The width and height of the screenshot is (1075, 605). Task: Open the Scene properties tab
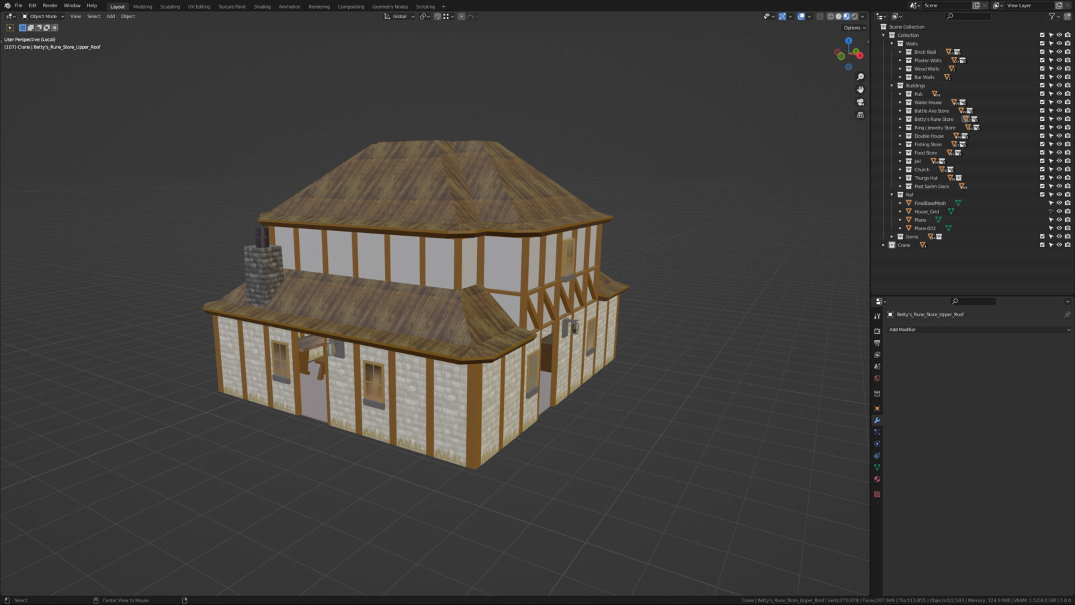877,367
